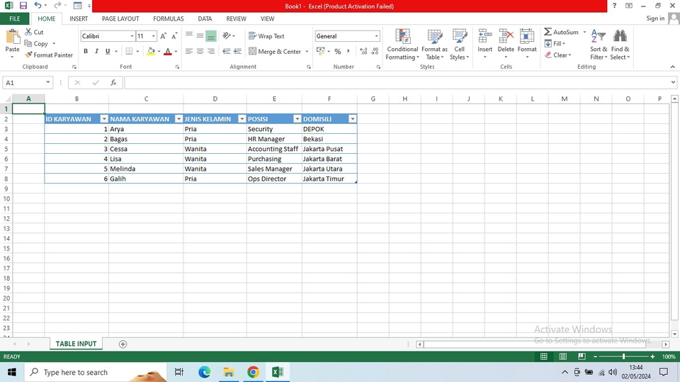
Task: Toggle Bottom Align vertical alignment
Action: pyautogui.click(x=211, y=35)
